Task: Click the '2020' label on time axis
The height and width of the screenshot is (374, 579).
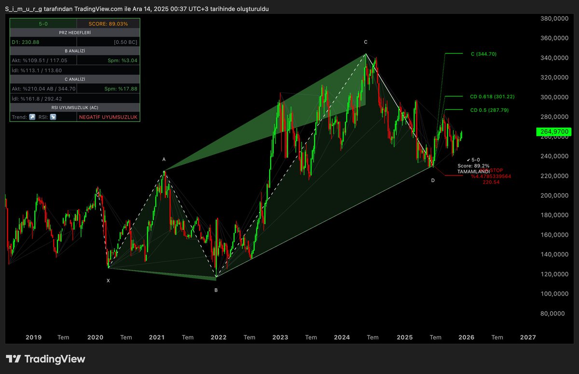Action: click(x=95, y=337)
